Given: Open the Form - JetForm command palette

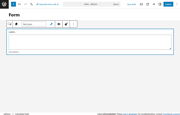Looking at the screenshot, I should tap(91, 4).
